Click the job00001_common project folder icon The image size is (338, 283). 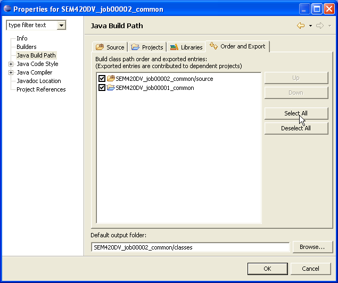coord(111,88)
